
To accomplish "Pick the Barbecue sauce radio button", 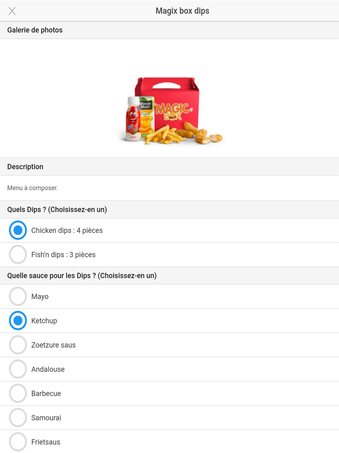I will (18, 393).
